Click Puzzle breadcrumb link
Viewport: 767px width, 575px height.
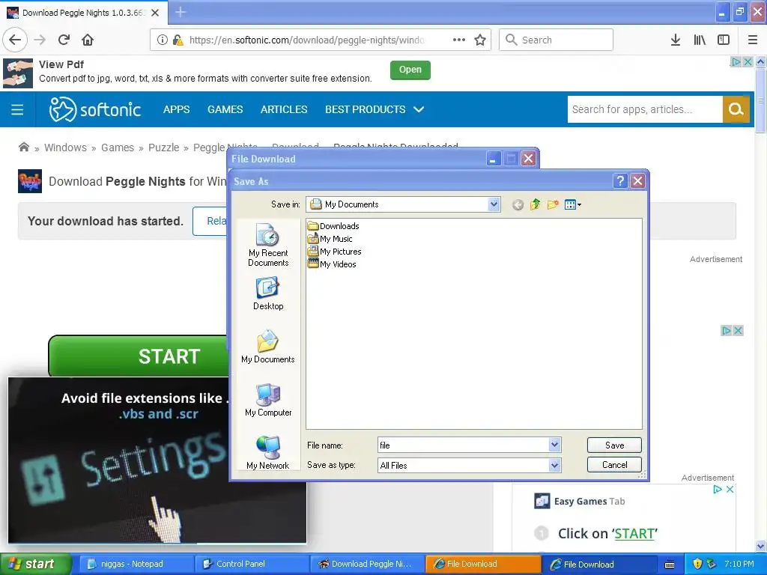163,147
